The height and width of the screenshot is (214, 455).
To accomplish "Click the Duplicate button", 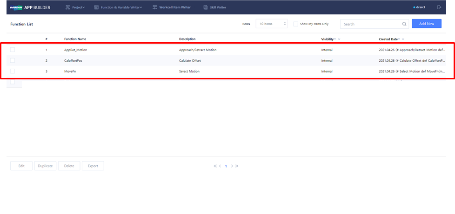I will click(x=45, y=166).
